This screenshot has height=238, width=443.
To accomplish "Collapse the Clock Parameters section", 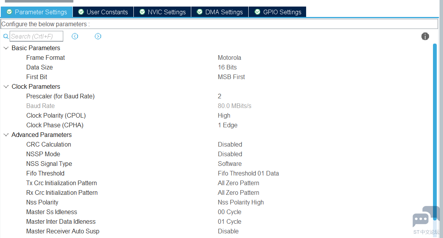I will point(6,87).
